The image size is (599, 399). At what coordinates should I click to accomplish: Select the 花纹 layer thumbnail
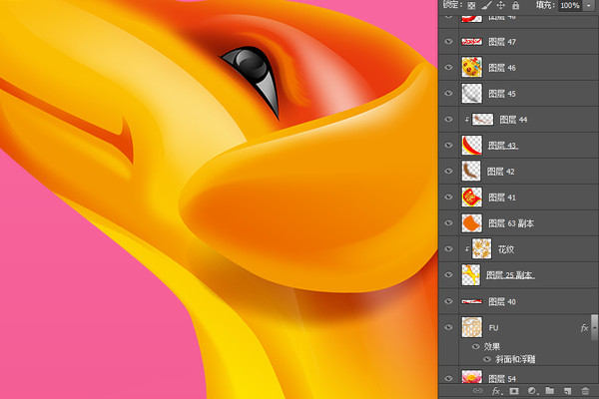click(481, 249)
